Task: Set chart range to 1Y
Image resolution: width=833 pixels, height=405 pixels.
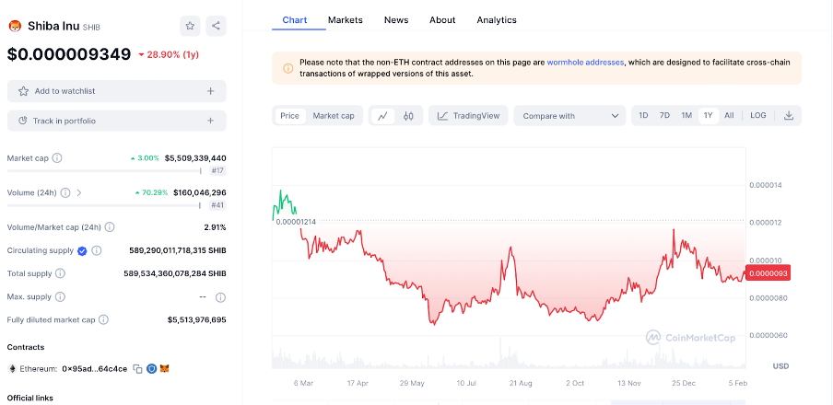Action: (709, 115)
